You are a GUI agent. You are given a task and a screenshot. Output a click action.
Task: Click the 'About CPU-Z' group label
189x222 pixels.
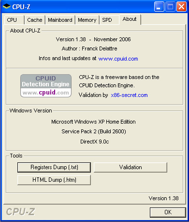(x=25, y=31)
